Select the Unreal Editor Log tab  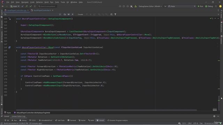click(x=18, y=116)
